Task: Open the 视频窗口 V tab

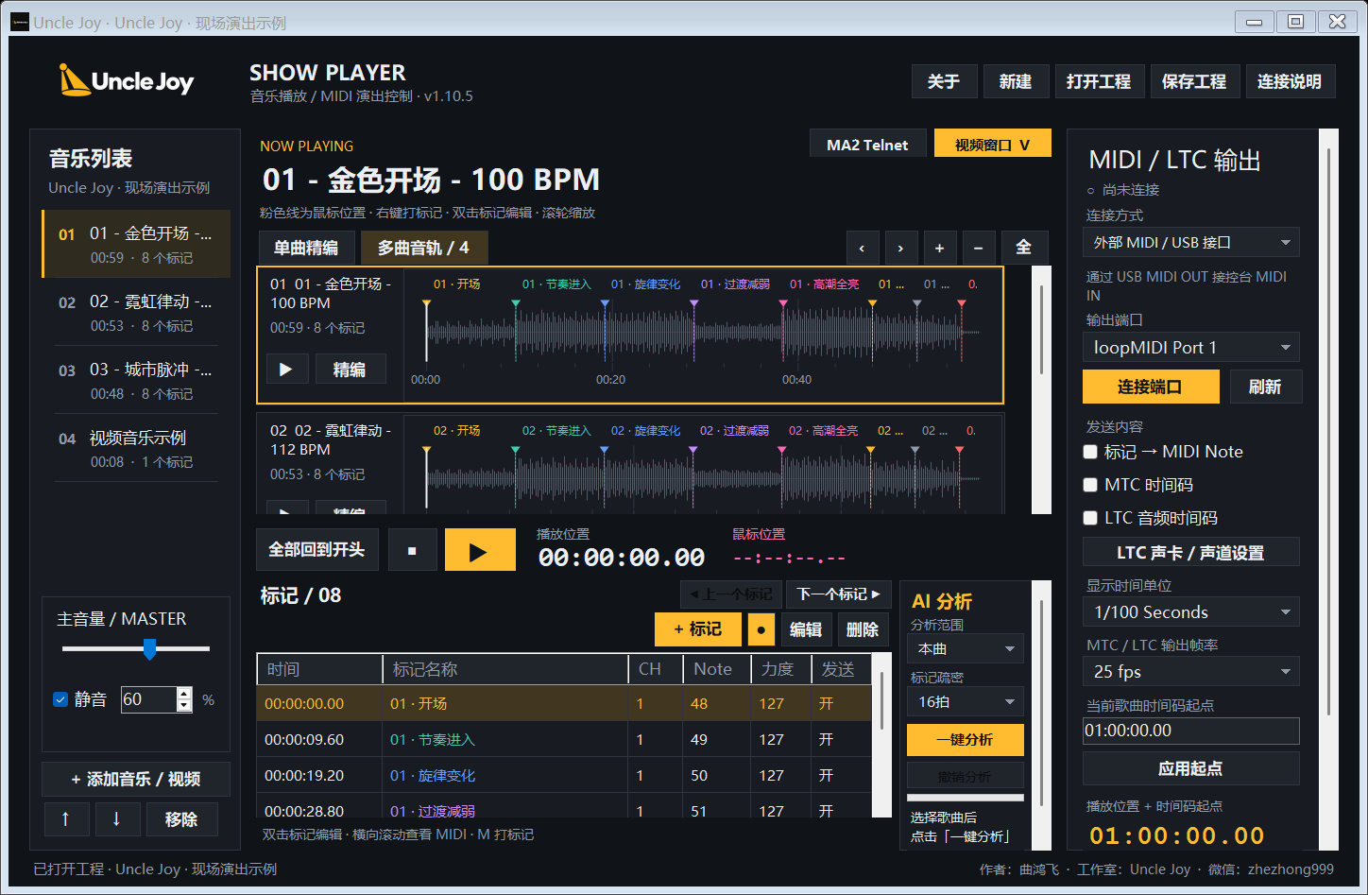Action: [x=992, y=145]
